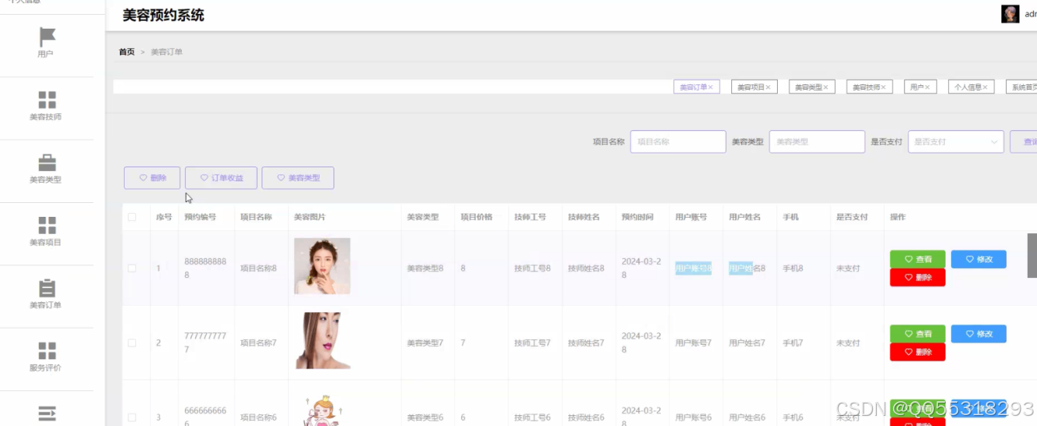Check the row 1 checkbox for 项目名称8
1037x426 pixels.
(132, 268)
